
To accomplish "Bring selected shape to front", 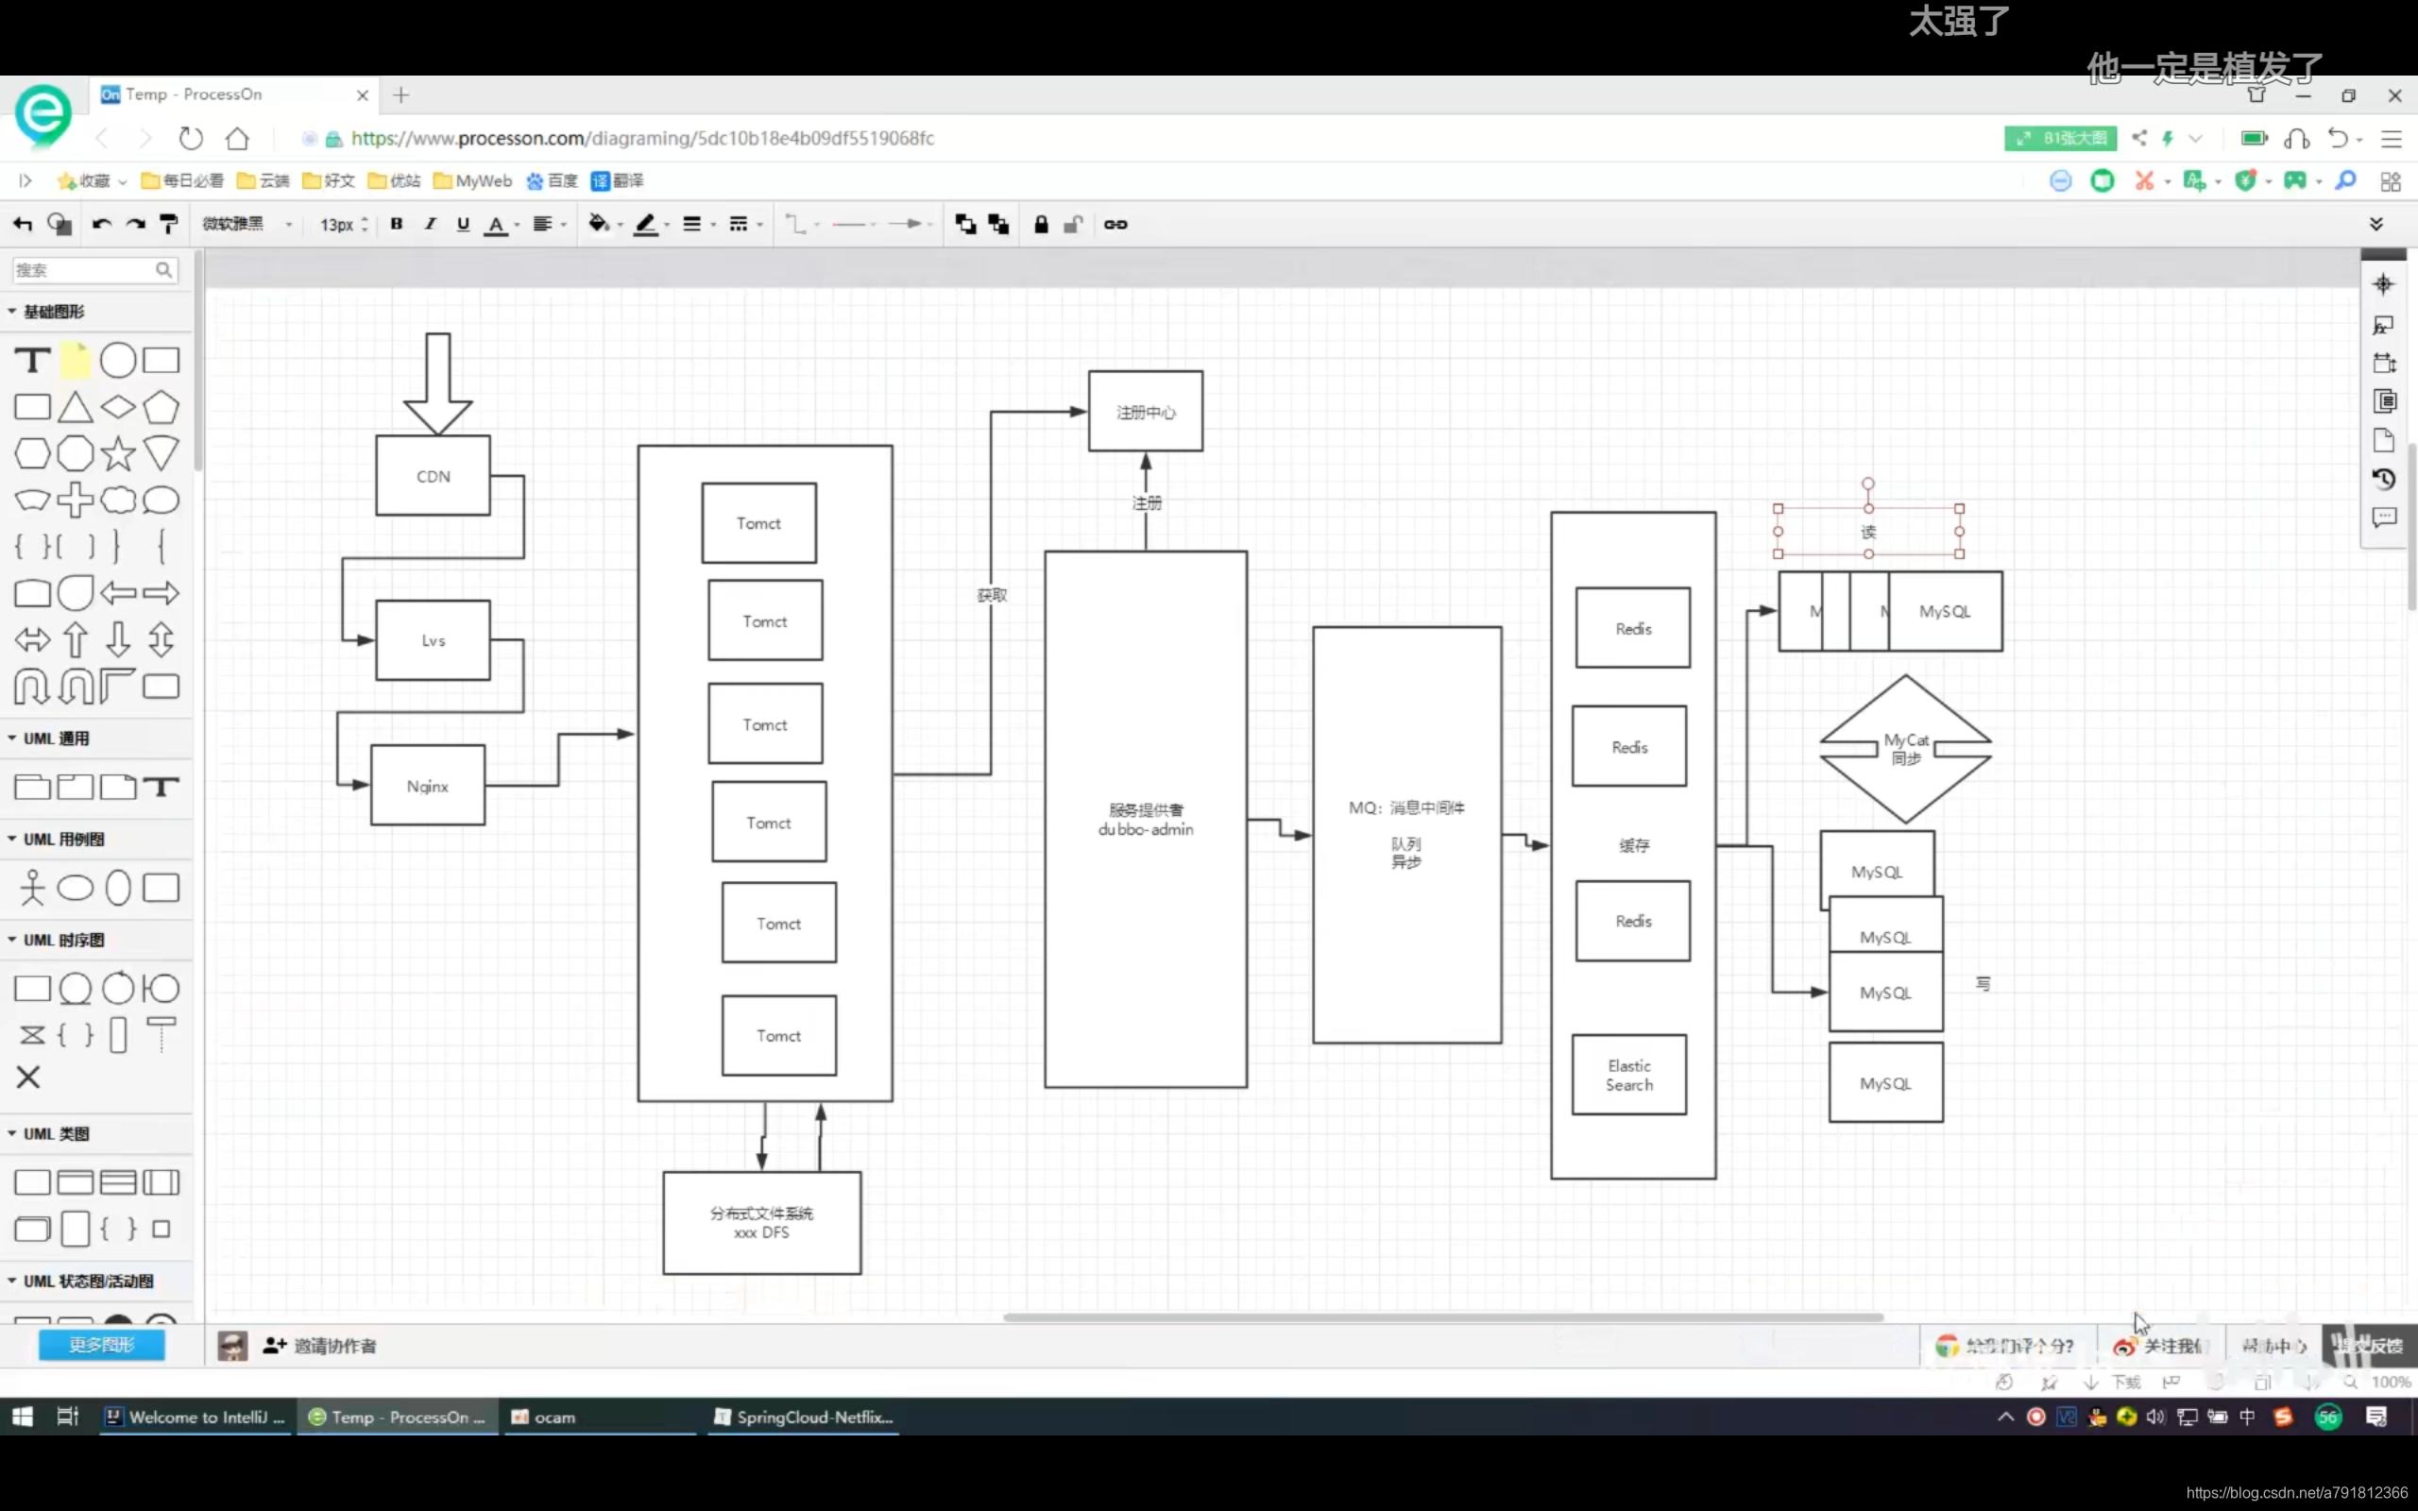I will (x=965, y=224).
